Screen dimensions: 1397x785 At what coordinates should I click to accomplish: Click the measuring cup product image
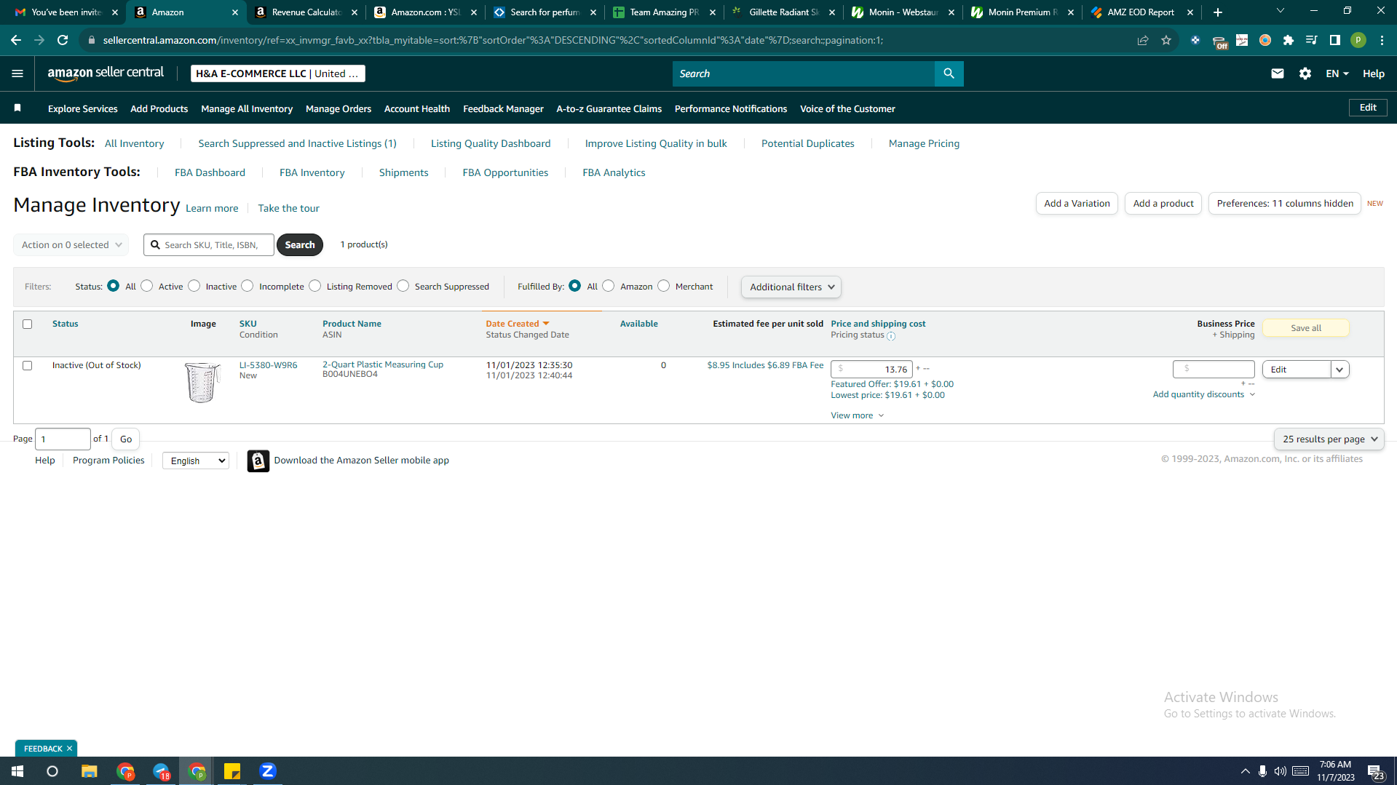pos(202,382)
